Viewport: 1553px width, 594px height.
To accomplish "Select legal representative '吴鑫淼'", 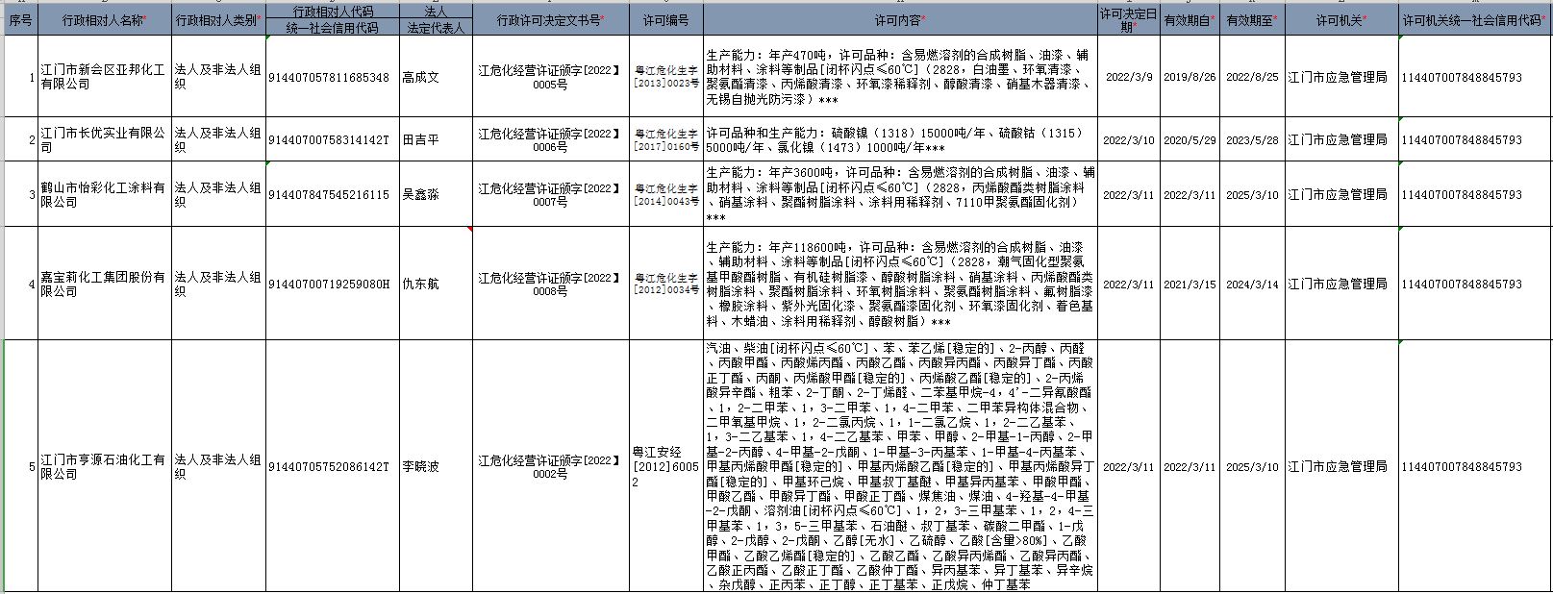I will (436, 194).
